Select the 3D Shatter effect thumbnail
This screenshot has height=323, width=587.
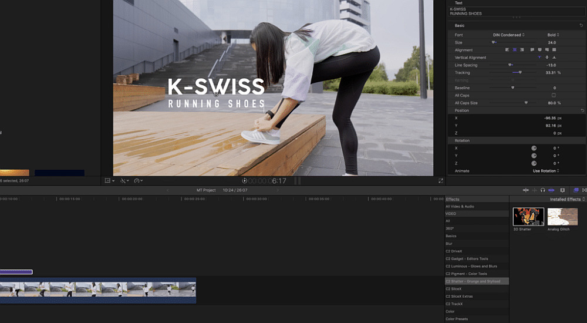point(528,217)
